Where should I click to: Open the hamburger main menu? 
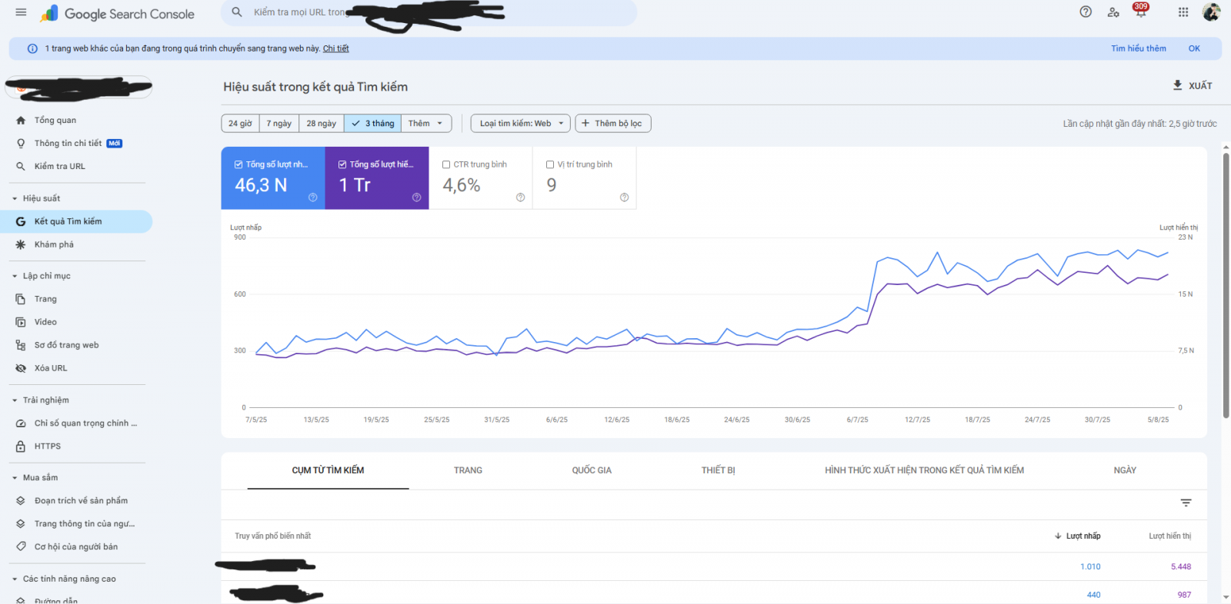(x=21, y=12)
